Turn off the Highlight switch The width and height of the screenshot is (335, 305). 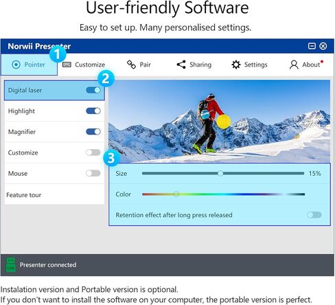pos(93,111)
